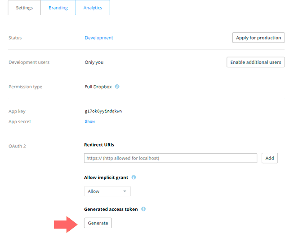Click the app key g17ok8yyindqkwn text
The height and width of the screenshot is (238, 294).
click(103, 111)
